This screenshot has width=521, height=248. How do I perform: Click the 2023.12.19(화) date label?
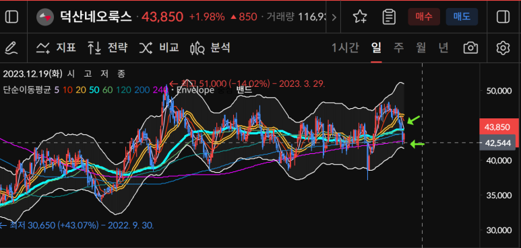(32, 74)
